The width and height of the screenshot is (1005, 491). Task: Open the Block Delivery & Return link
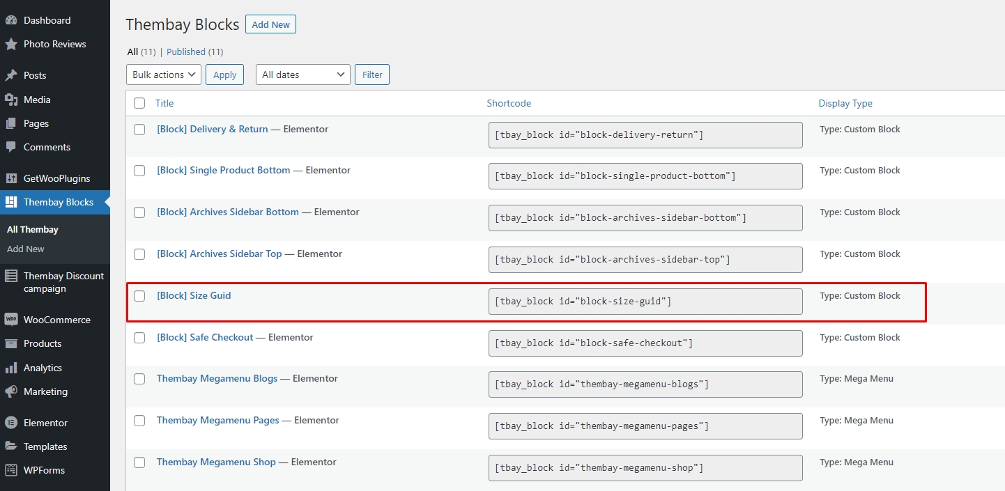pyautogui.click(x=213, y=129)
